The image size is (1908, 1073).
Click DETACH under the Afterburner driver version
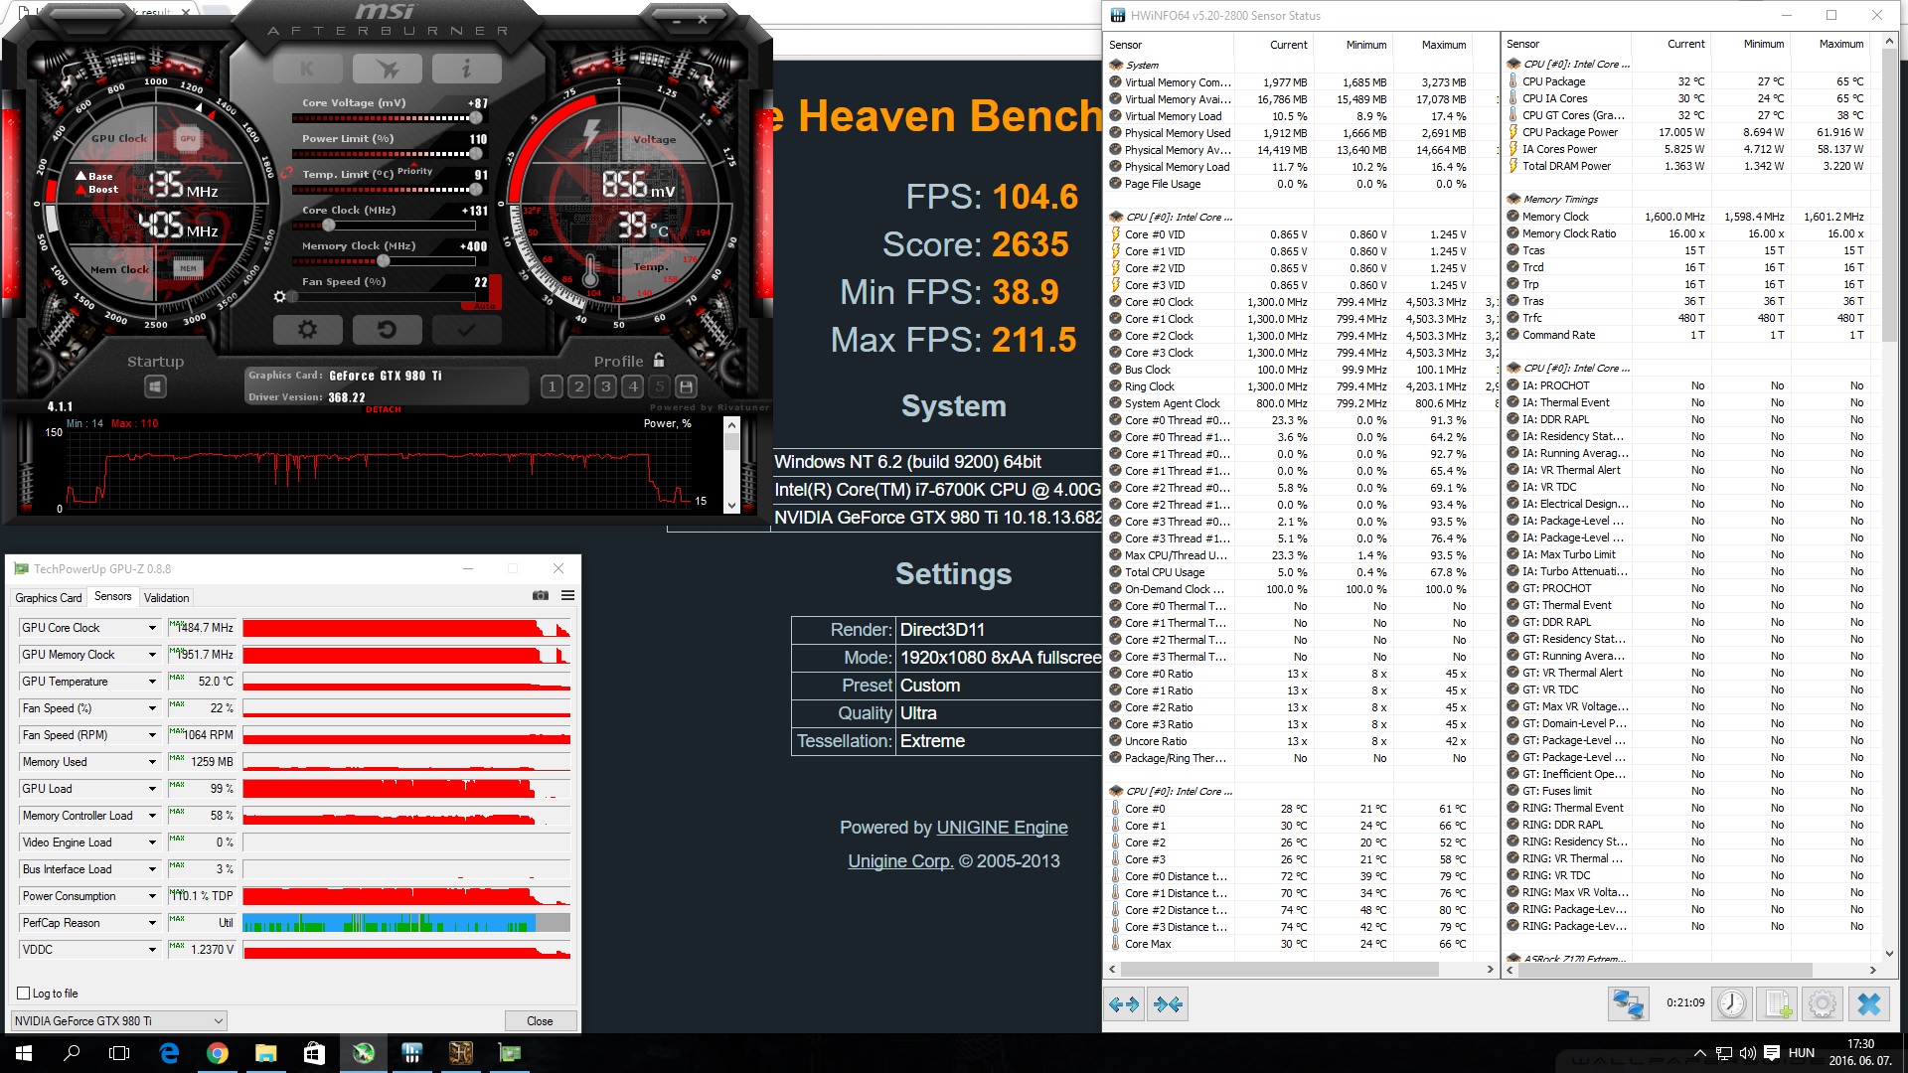point(384,409)
